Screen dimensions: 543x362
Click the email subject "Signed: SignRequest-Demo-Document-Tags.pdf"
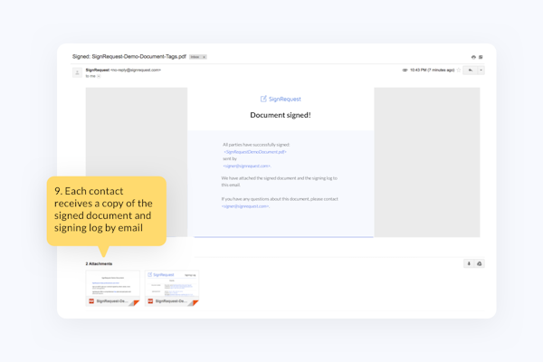pos(129,56)
